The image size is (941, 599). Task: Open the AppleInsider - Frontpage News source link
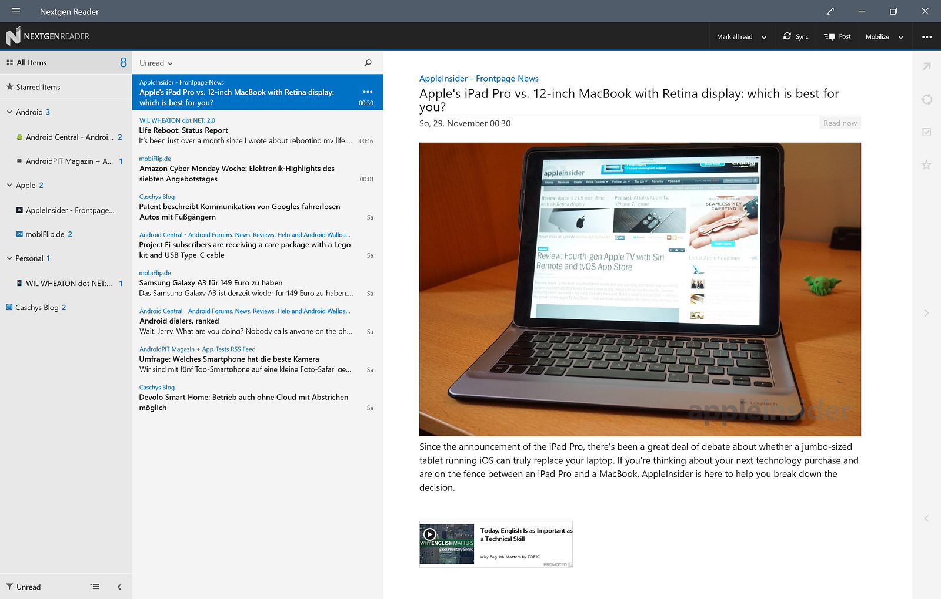[x=479, y=78]
